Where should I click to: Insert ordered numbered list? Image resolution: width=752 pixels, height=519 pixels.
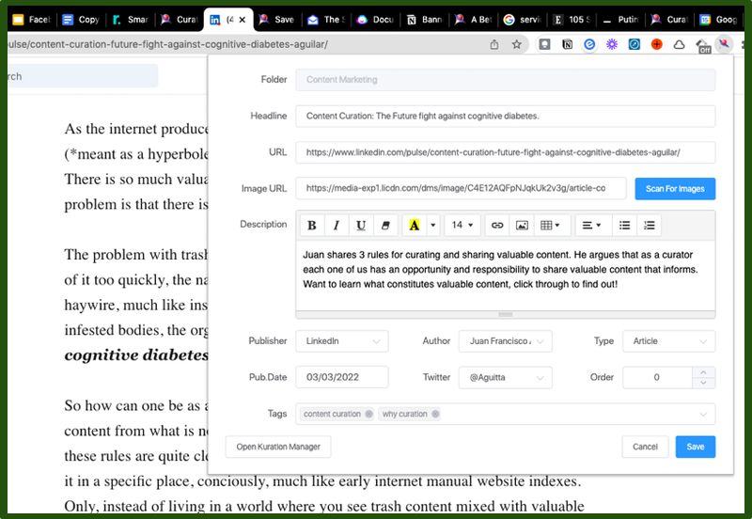(649, 225)
